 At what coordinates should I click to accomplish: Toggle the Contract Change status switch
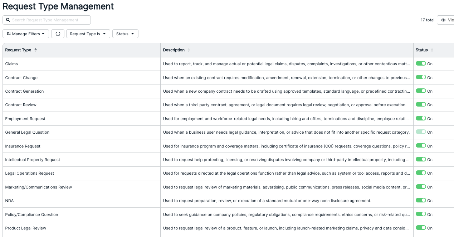coord(421,77)
